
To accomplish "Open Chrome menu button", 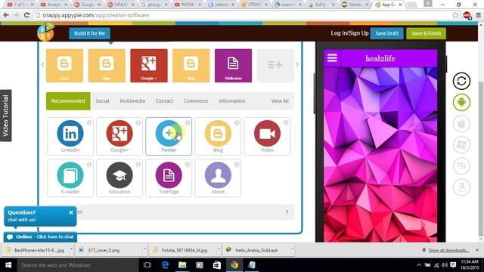I will [x=478, y=15].
